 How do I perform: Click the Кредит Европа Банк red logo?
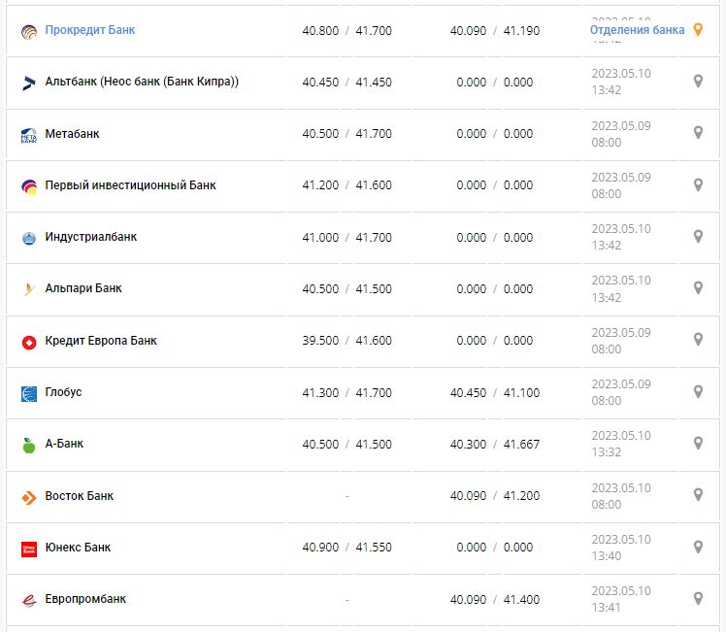pos(29,342)
